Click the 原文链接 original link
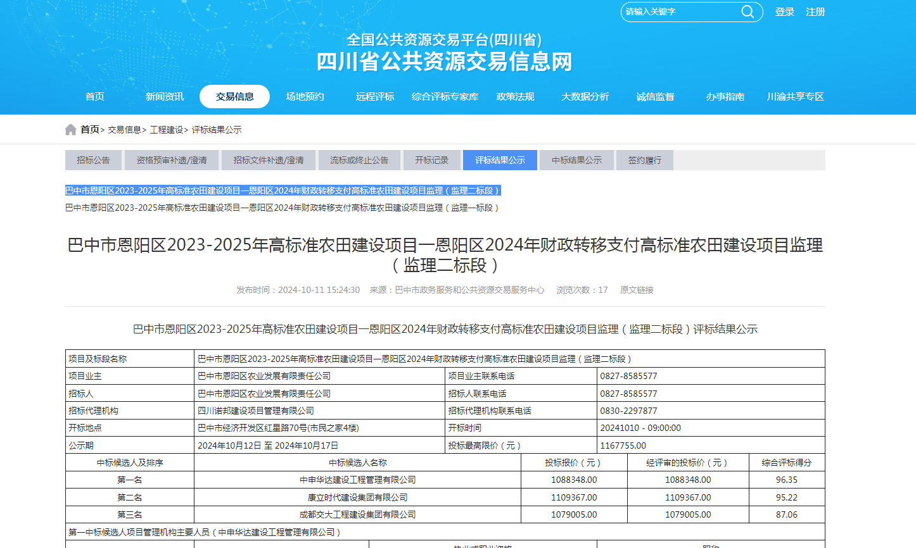 [637, 290]
